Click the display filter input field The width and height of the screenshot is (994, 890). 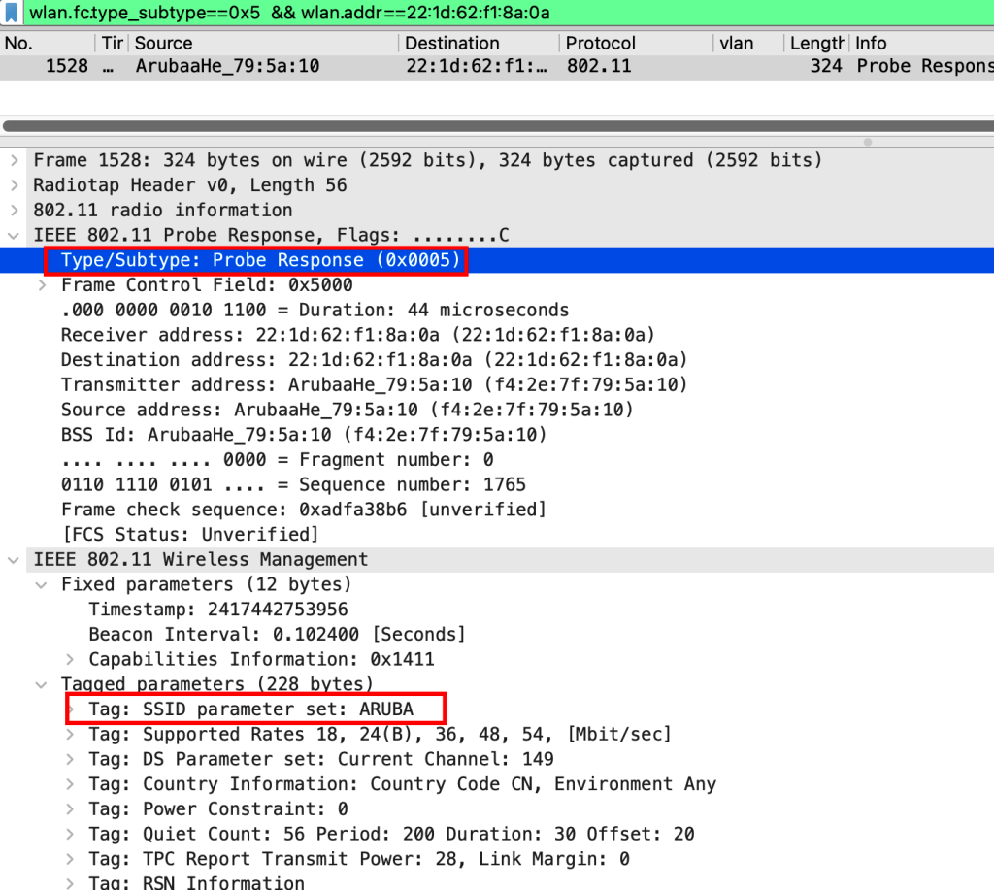click(509, 13)
